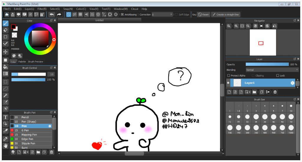Open the Snap(N) menu

68,9
